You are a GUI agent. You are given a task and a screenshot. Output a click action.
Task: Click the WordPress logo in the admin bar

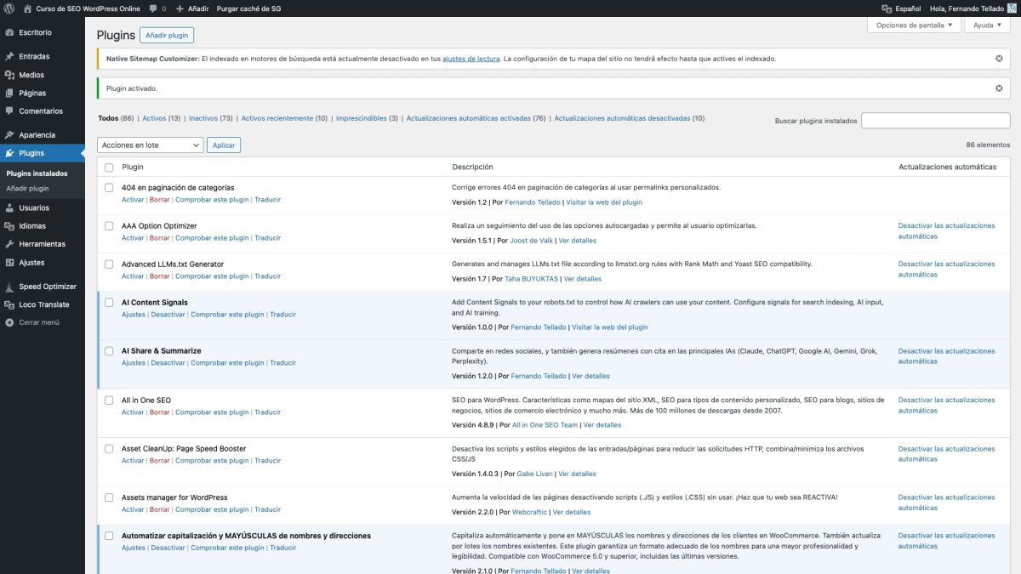pyautogui.click(x=9, y=8)
